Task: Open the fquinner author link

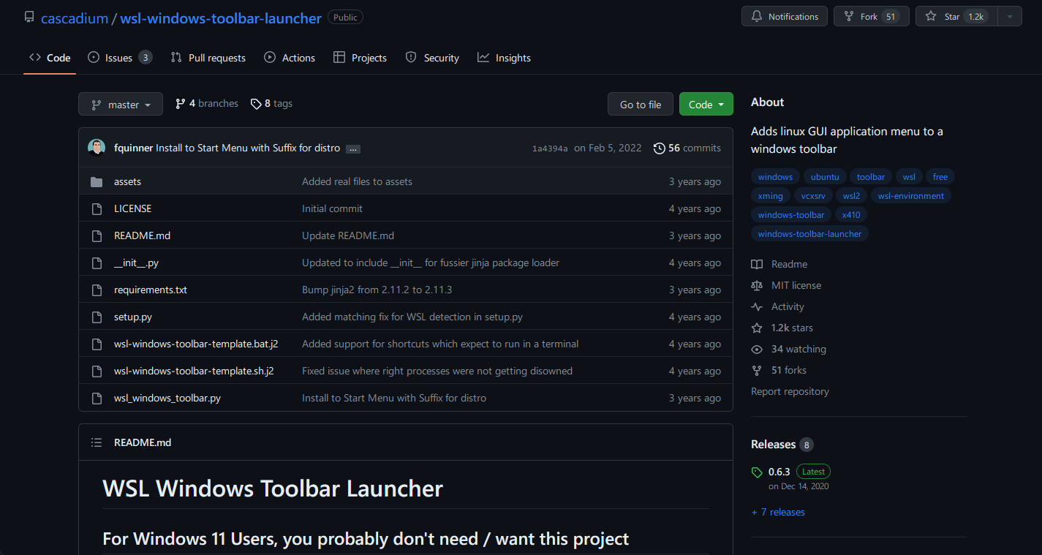Action: (134, 148)
